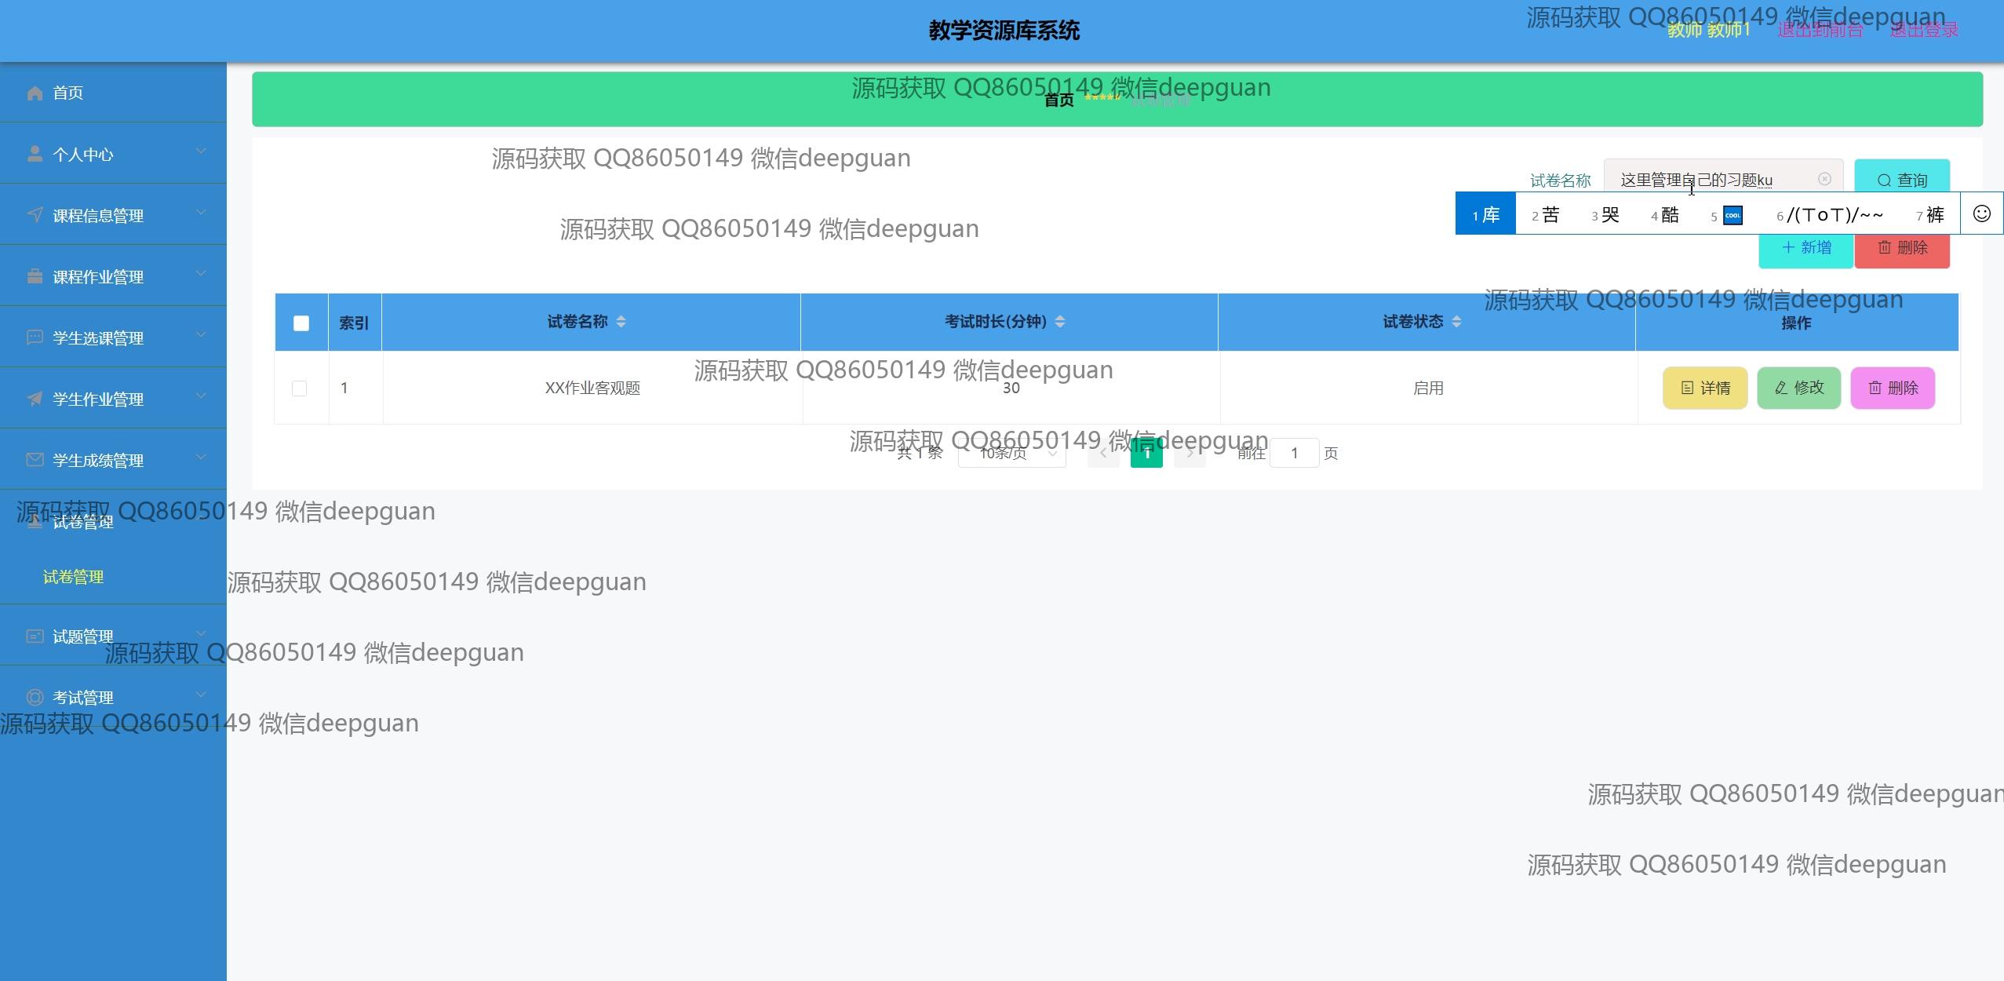Click the 查询 search button
The image size is (2004, 981).
tap(1902, 180)
